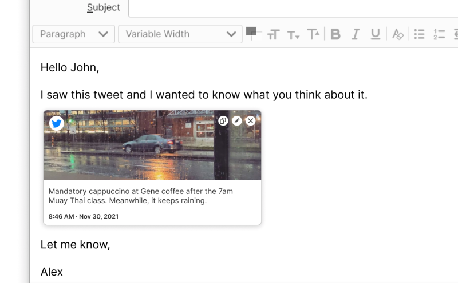The width and height of the screenshot is (458, 283).
Task: Open the Paragraph style dropdown
Action: [x=73, y=34]
